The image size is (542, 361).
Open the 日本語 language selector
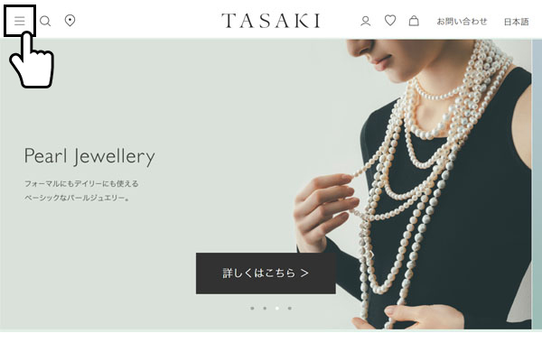click(516, 22)
